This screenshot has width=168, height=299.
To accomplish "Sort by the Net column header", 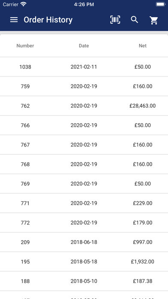I will point(143,46).
